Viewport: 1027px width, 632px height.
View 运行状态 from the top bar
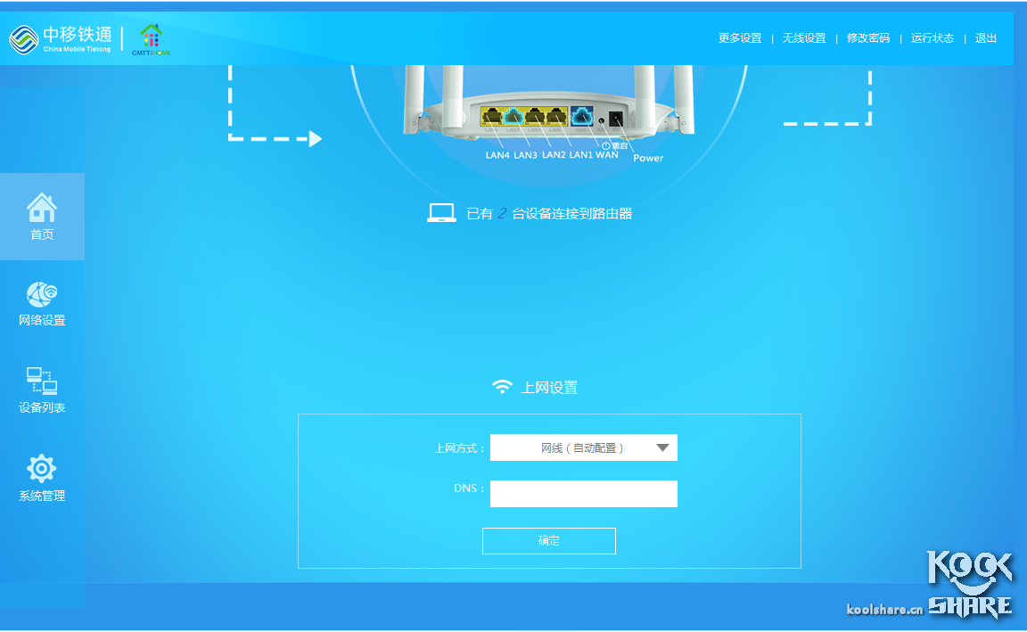coord(932,37)
